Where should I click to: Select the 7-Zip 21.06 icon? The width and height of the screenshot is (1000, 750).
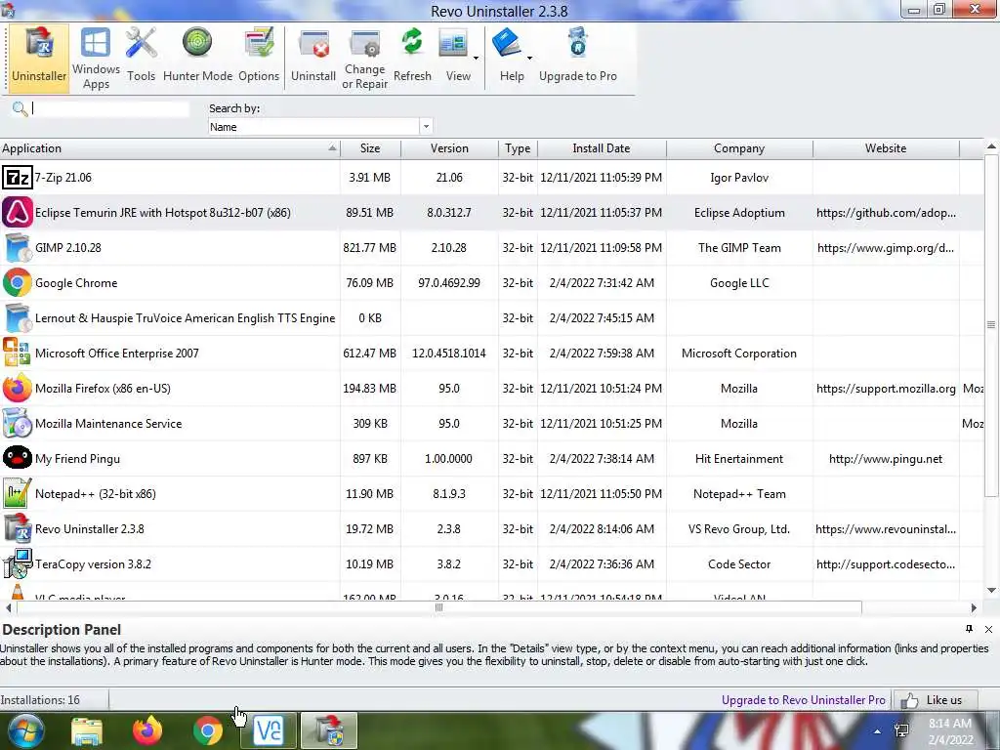(x=18, y=178)
